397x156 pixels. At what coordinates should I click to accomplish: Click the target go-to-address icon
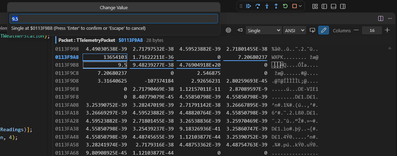click(x=228, y=30)
